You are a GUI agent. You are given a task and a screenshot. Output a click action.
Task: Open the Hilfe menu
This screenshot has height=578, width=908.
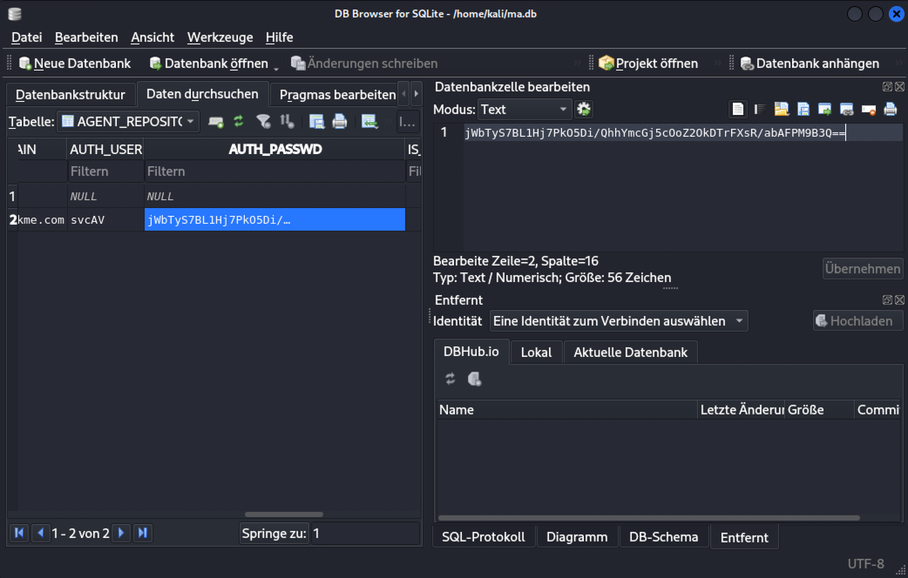point(279,37)
